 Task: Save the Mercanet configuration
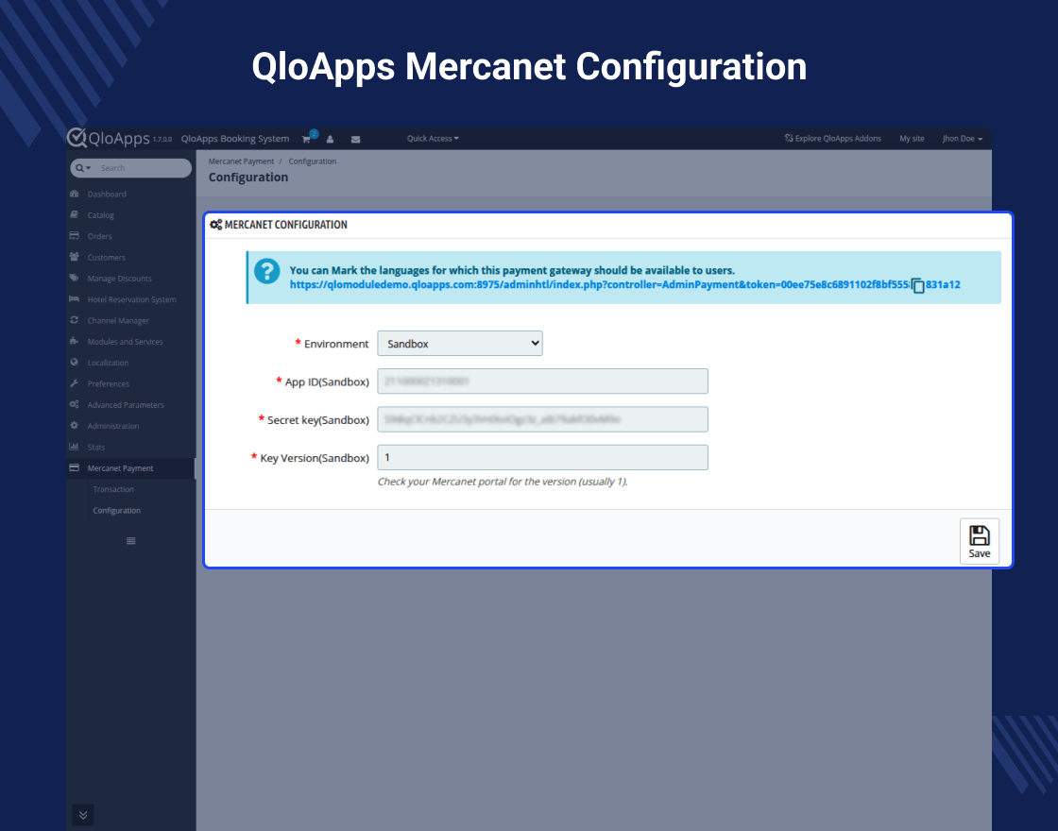979,541
